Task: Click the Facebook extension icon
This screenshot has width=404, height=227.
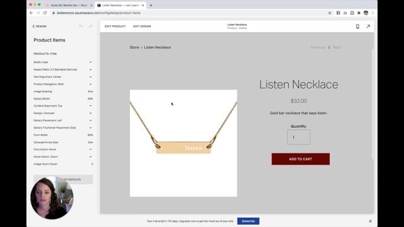Action: click(x=338, y=13)
